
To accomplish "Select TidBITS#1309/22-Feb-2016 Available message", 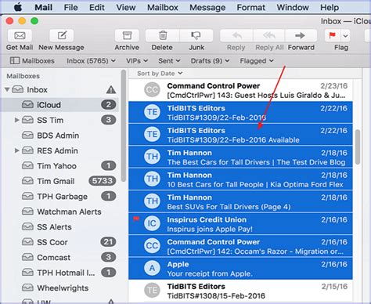I will (240, 135).
